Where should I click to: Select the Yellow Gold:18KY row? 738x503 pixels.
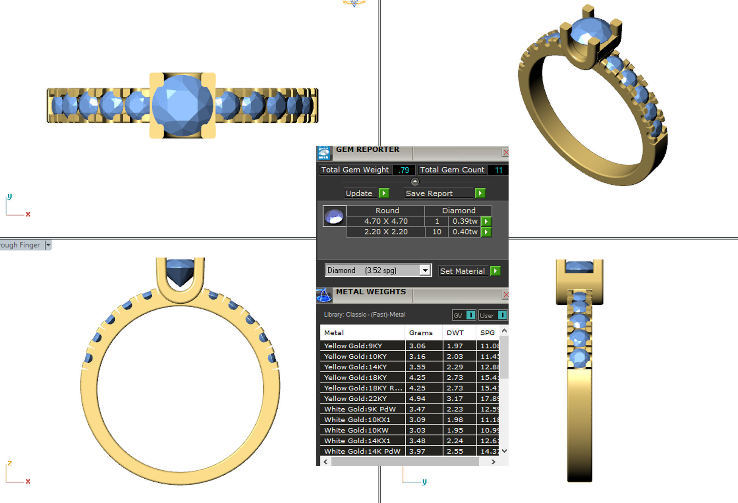coord(410,377)
